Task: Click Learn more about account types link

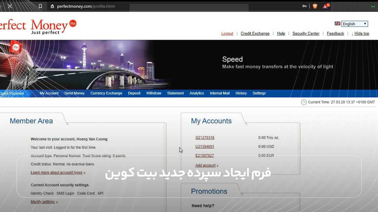Action: [x=57, y=173]
